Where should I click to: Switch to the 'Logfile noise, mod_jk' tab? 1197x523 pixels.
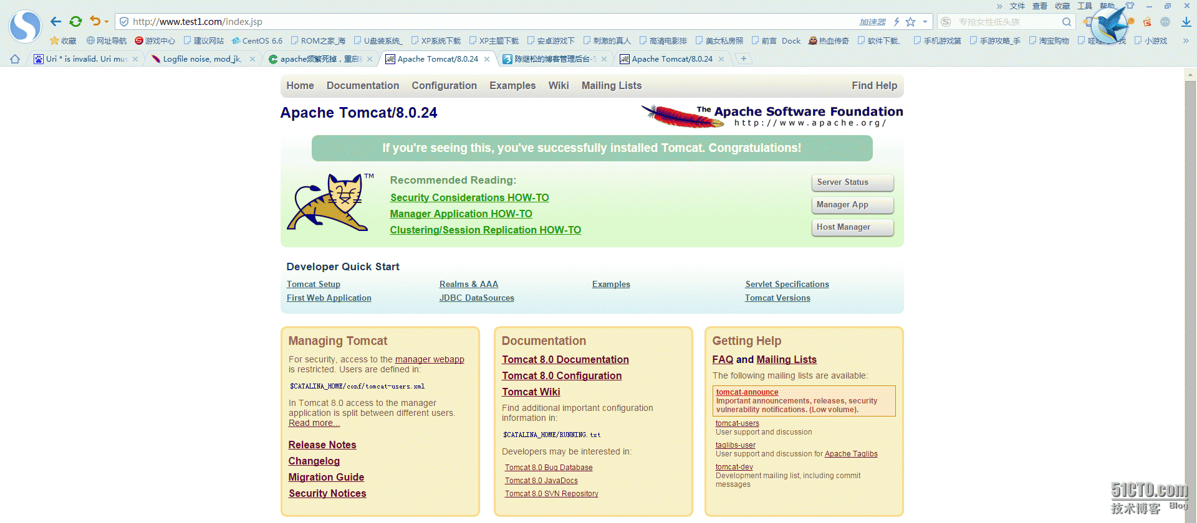pos(203,59)
